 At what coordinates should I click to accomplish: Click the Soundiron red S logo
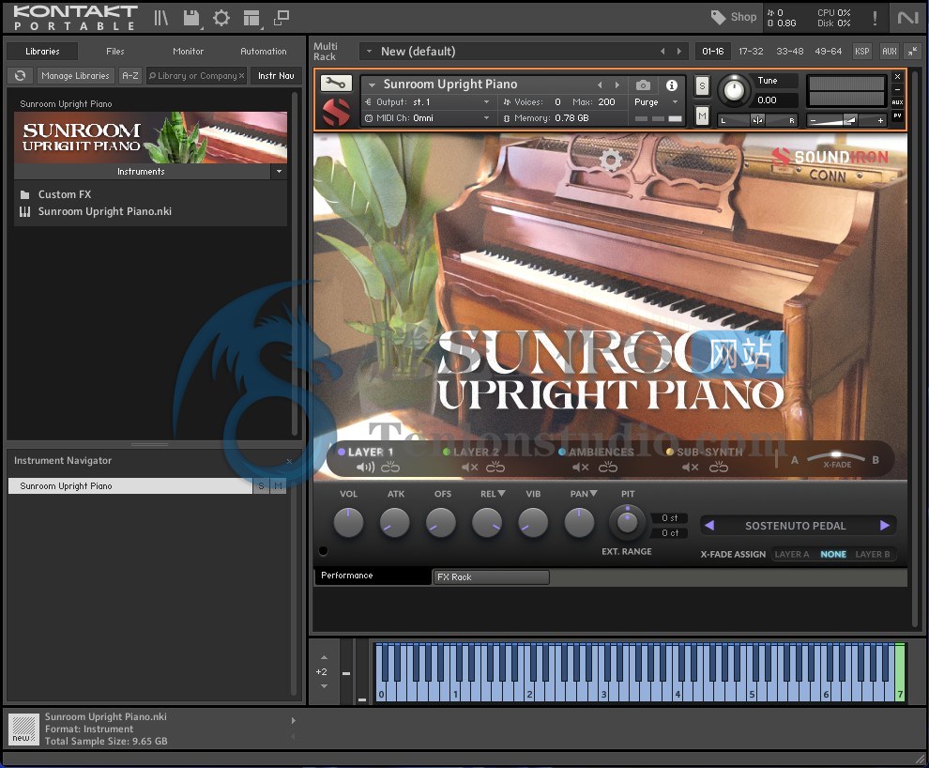point(337,112)
